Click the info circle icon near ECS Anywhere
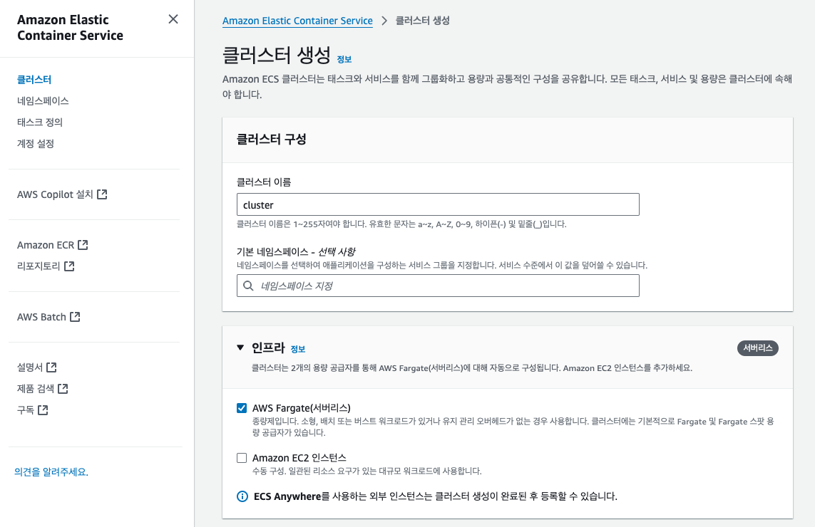The width and height of the screenshot is (815, 527). pyautogui.click(x=242, y=496)
